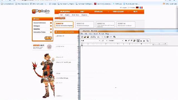Open WordPad Edit menu
Screen dimensions: 178x100
click(x=86, y=34)
